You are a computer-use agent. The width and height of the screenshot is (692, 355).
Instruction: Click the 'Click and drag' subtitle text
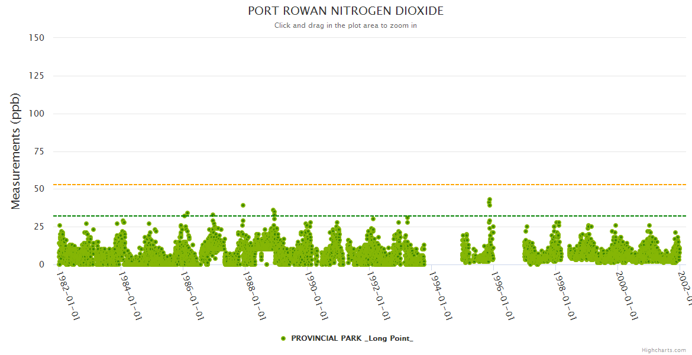(x=345, y=25)
